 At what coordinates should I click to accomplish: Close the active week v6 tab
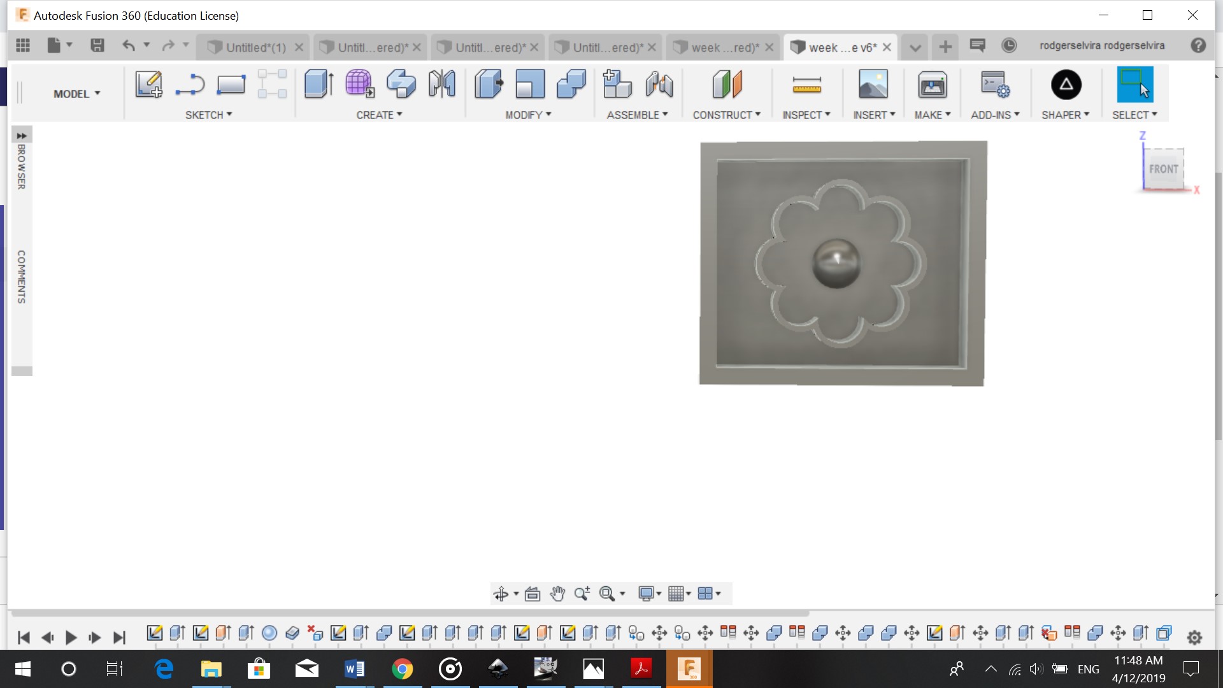887,47
